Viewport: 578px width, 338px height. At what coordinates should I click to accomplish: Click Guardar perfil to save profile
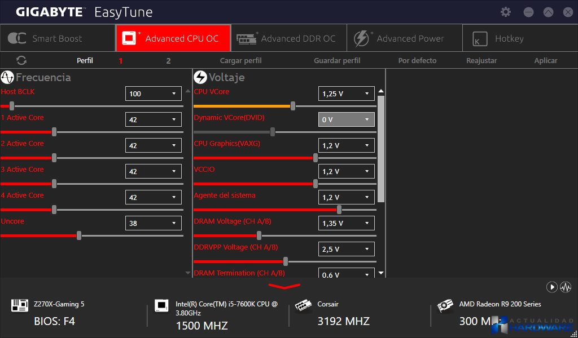coord(337,61)
